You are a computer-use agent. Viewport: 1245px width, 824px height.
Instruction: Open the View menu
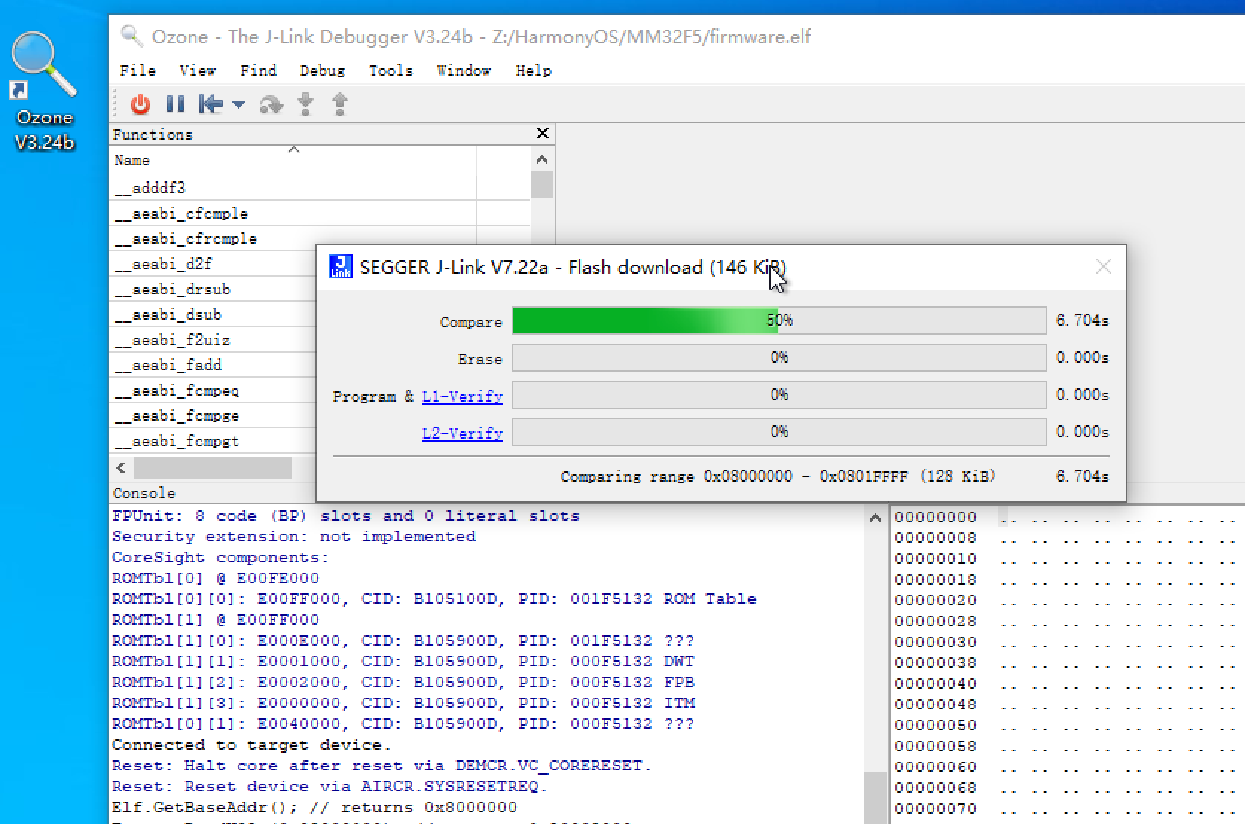point(196,71)
